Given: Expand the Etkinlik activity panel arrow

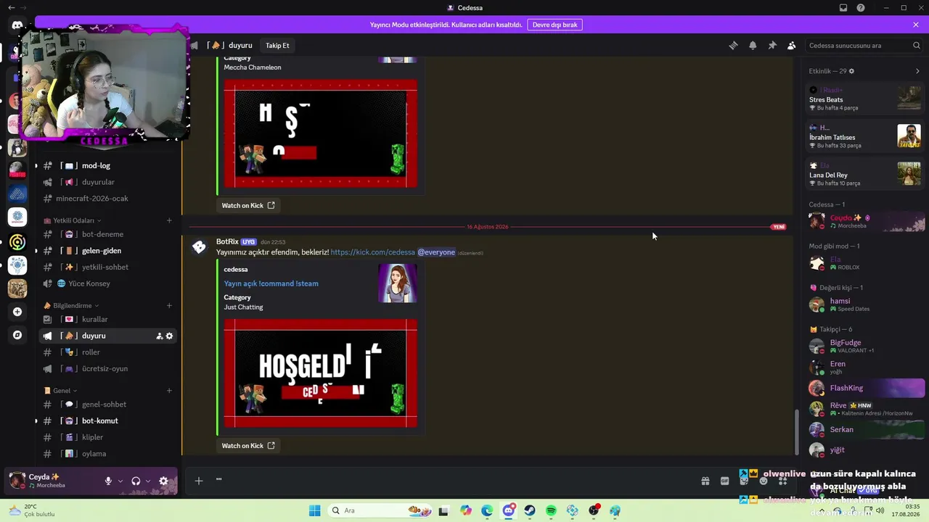Looking at the screenshot, I should tap(917, 71).
